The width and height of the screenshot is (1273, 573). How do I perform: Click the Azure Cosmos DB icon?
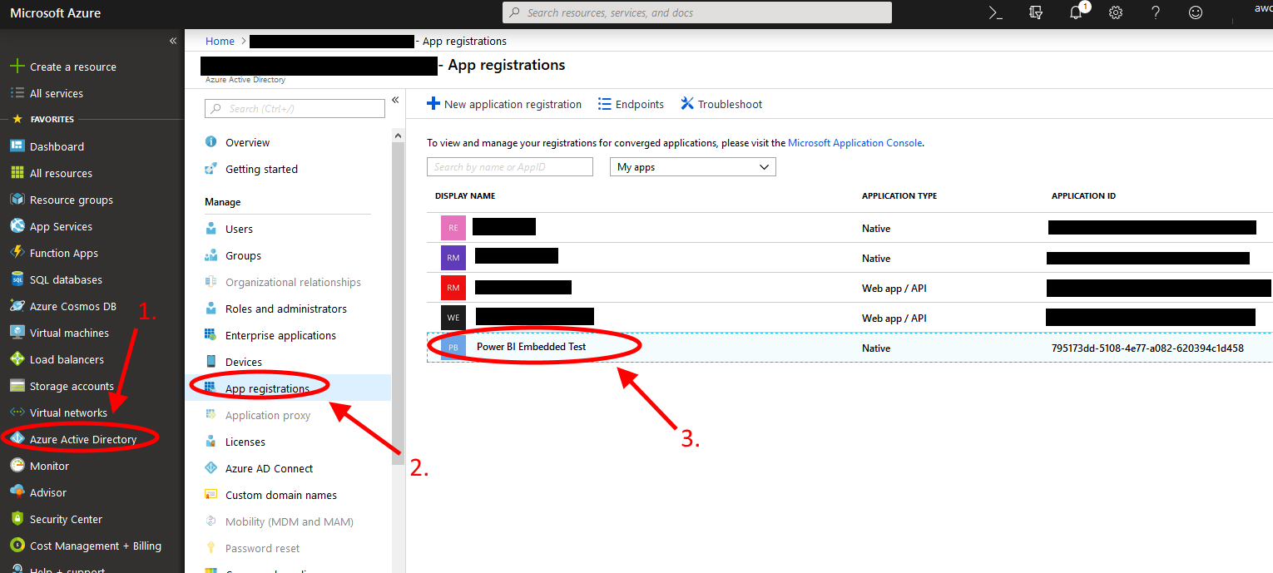17,306
